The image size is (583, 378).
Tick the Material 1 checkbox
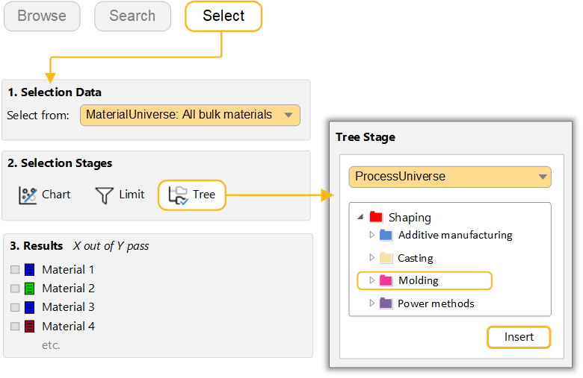(15, 270)
